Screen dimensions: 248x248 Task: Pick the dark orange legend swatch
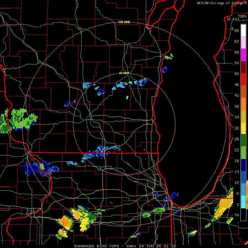[243, 91]
